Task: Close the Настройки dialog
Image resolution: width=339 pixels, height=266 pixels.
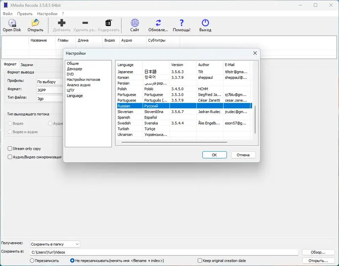Action: [x=255, y=53]
